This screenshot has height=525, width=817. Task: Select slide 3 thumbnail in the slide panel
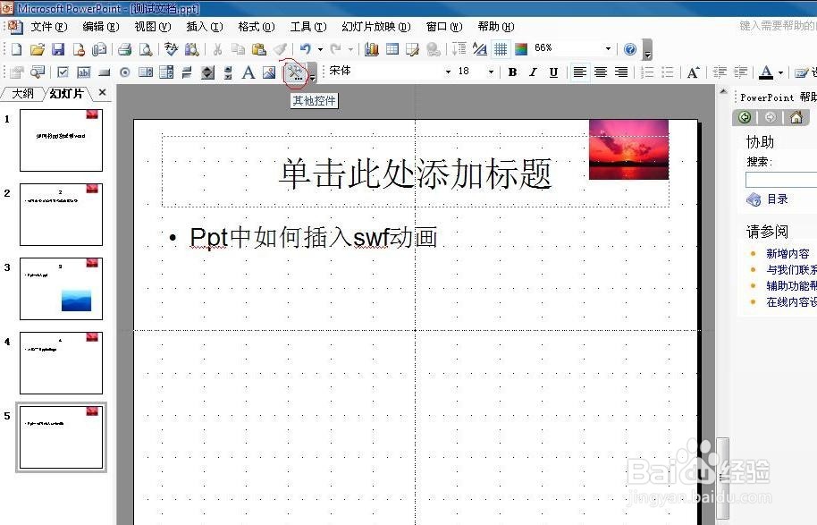[60, 288]
